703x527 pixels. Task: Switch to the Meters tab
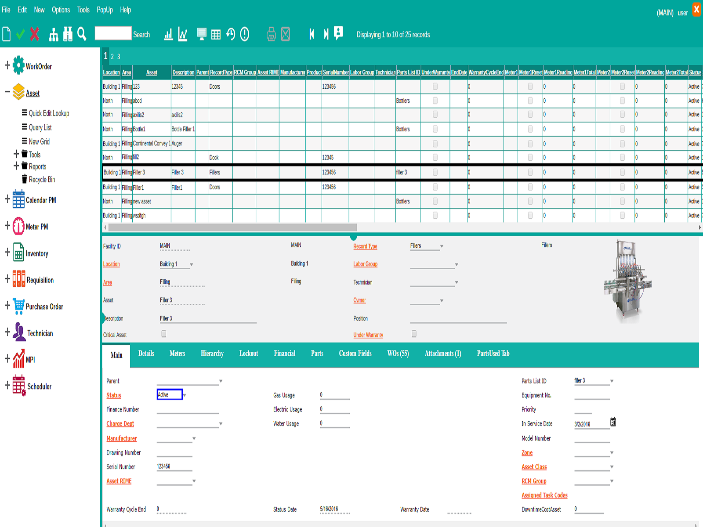click(x=177, y=354)
